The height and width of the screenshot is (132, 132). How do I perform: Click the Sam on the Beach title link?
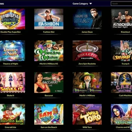click(x=49, y=127)
